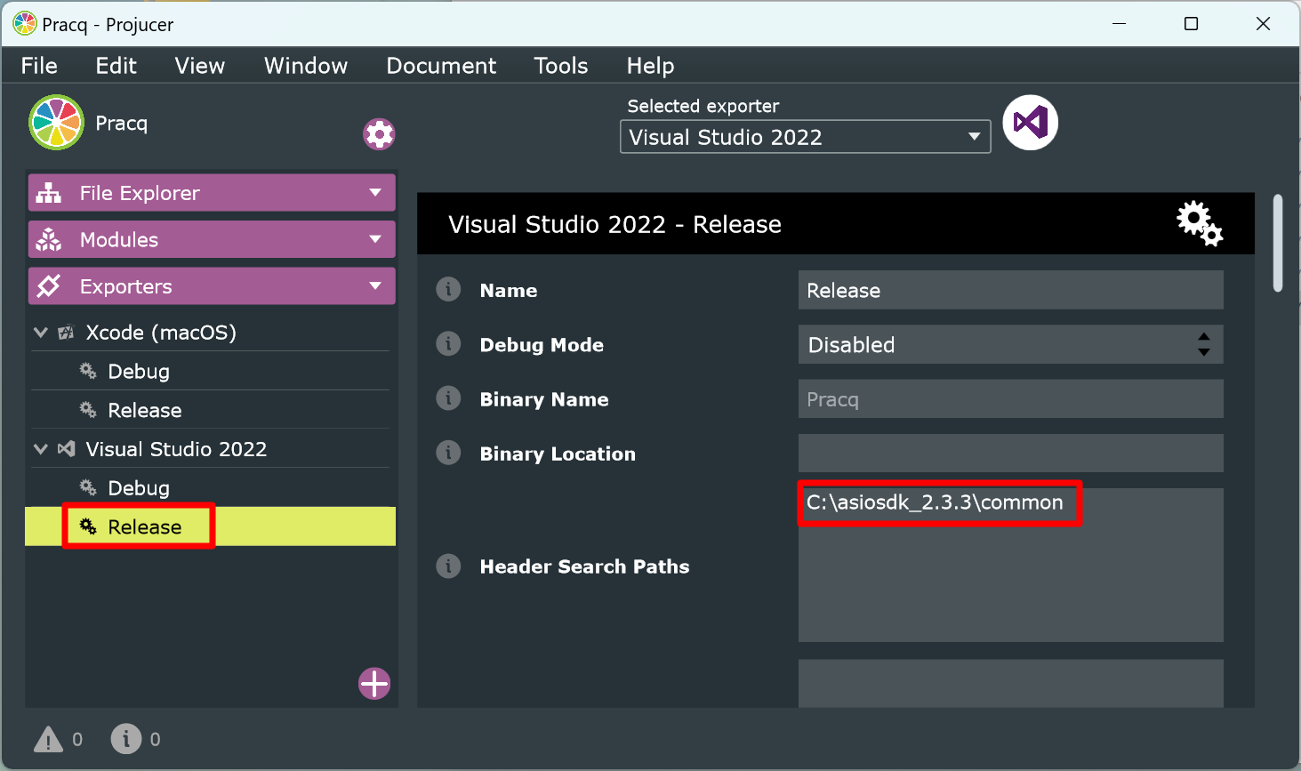Screen dimensions: 1301x771
Task: Click gear icon beside Xcode Debug config
Action: [x=87, y=371]
